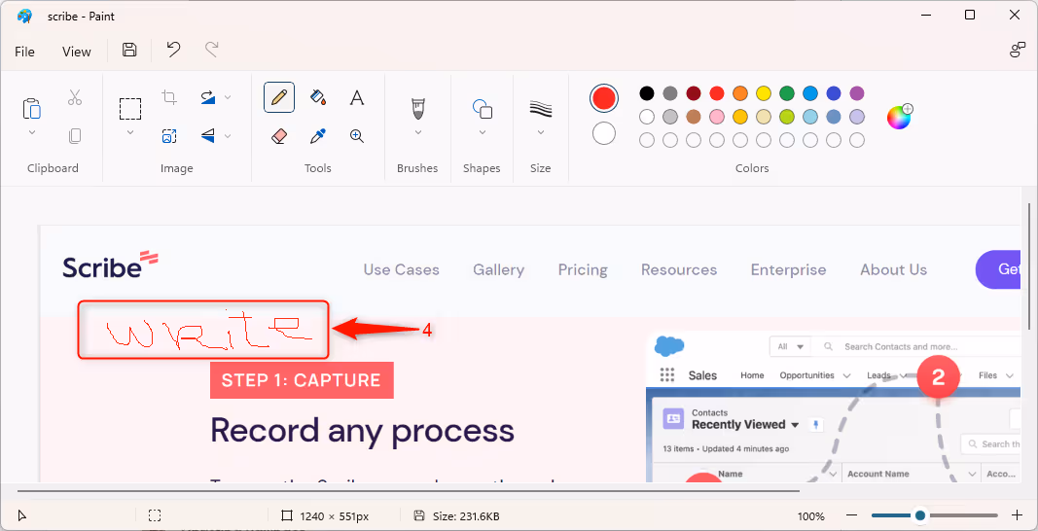Select the Color picker eyedropper tool
Image resolution: width=1038 pixels, height=531 pixels.
tap(318, 136)
